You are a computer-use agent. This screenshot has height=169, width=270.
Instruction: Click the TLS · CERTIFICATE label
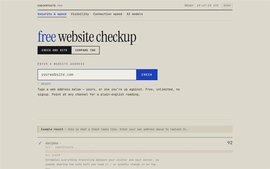59,147
